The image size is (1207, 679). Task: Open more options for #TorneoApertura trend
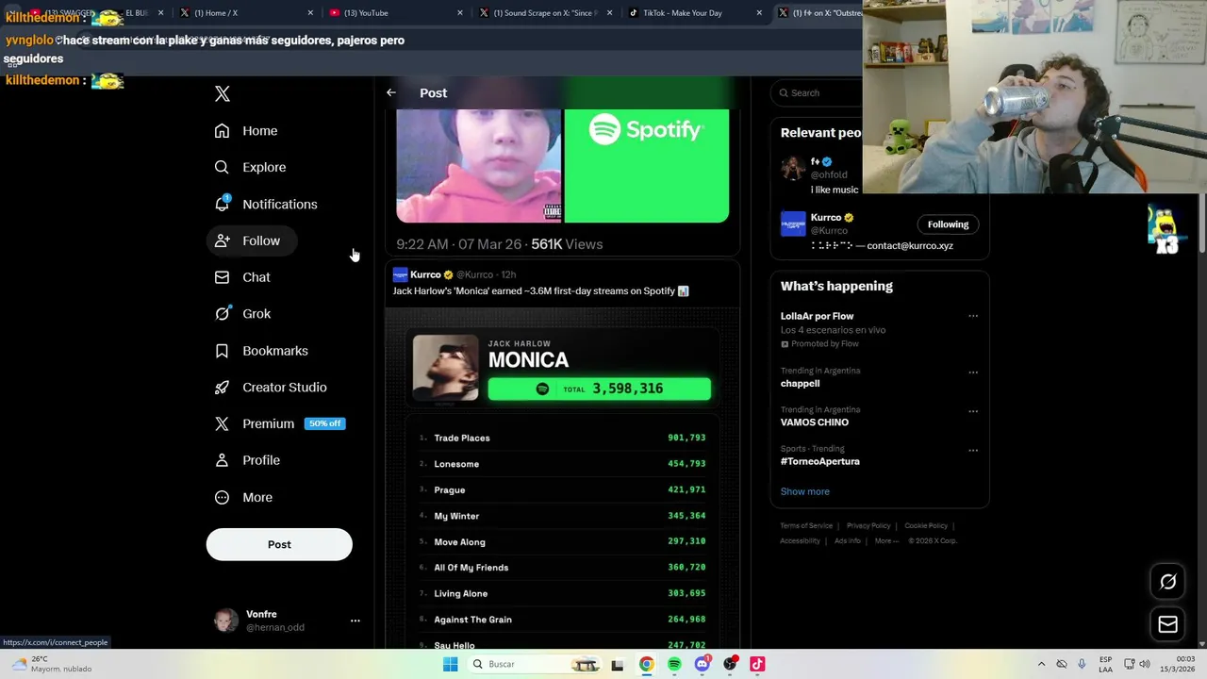point(973,451)
